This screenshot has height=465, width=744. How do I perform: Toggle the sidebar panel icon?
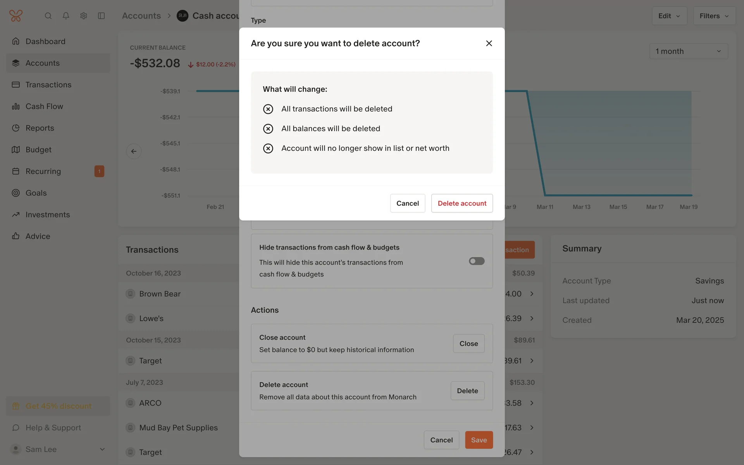click(x=102, y=16)
